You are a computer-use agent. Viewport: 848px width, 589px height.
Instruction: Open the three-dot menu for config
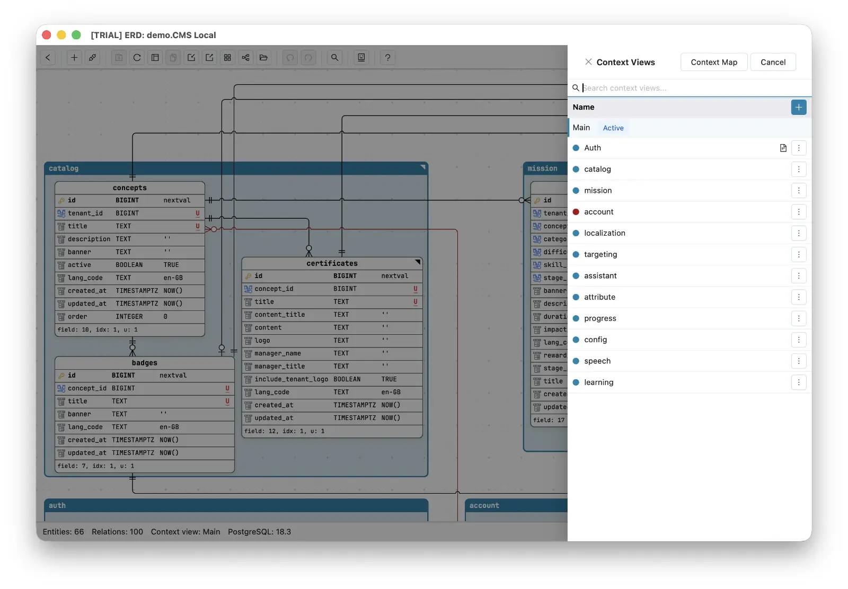(x=799, y=340)
